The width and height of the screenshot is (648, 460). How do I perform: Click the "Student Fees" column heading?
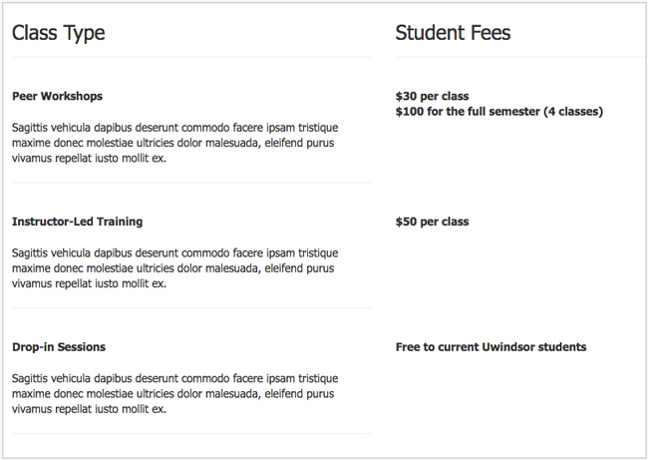point(453,33)
